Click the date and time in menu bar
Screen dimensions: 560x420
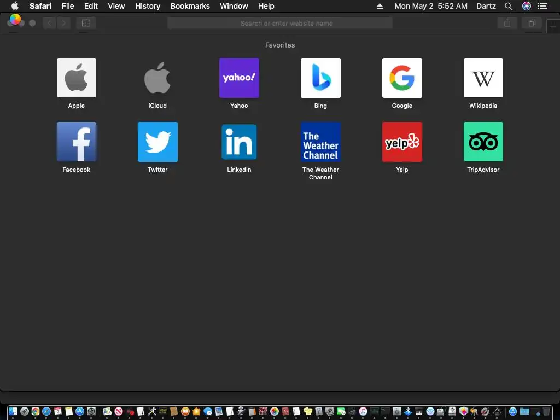pyautogui.click(x=431, y=6)
